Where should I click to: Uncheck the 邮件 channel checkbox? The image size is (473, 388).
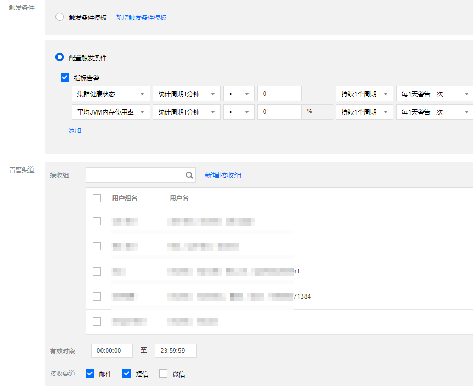90,373
